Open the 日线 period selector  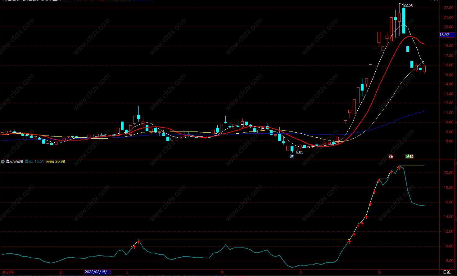(447, 272)
